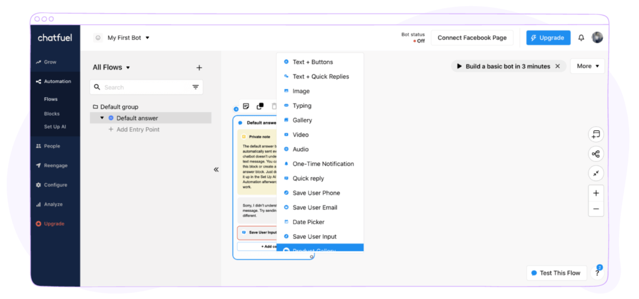Choose Image from the menu
This screenshot has height=299, width=639.
[x=320, y=91]
